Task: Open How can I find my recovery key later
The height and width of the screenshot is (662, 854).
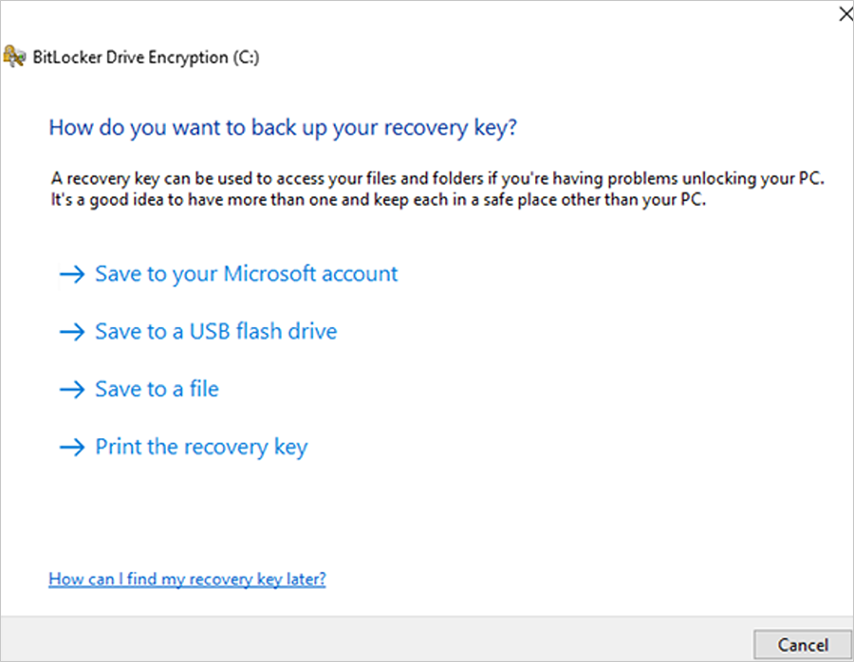Action: point(187,579)
